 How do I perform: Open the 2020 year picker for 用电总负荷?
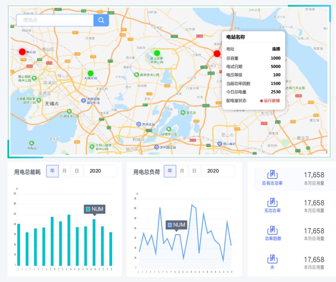pyautogui.click(x=218, y=171)
